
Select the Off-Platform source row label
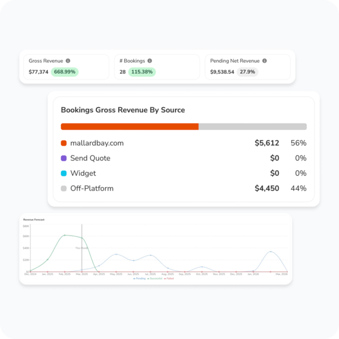tap(92, 188)
